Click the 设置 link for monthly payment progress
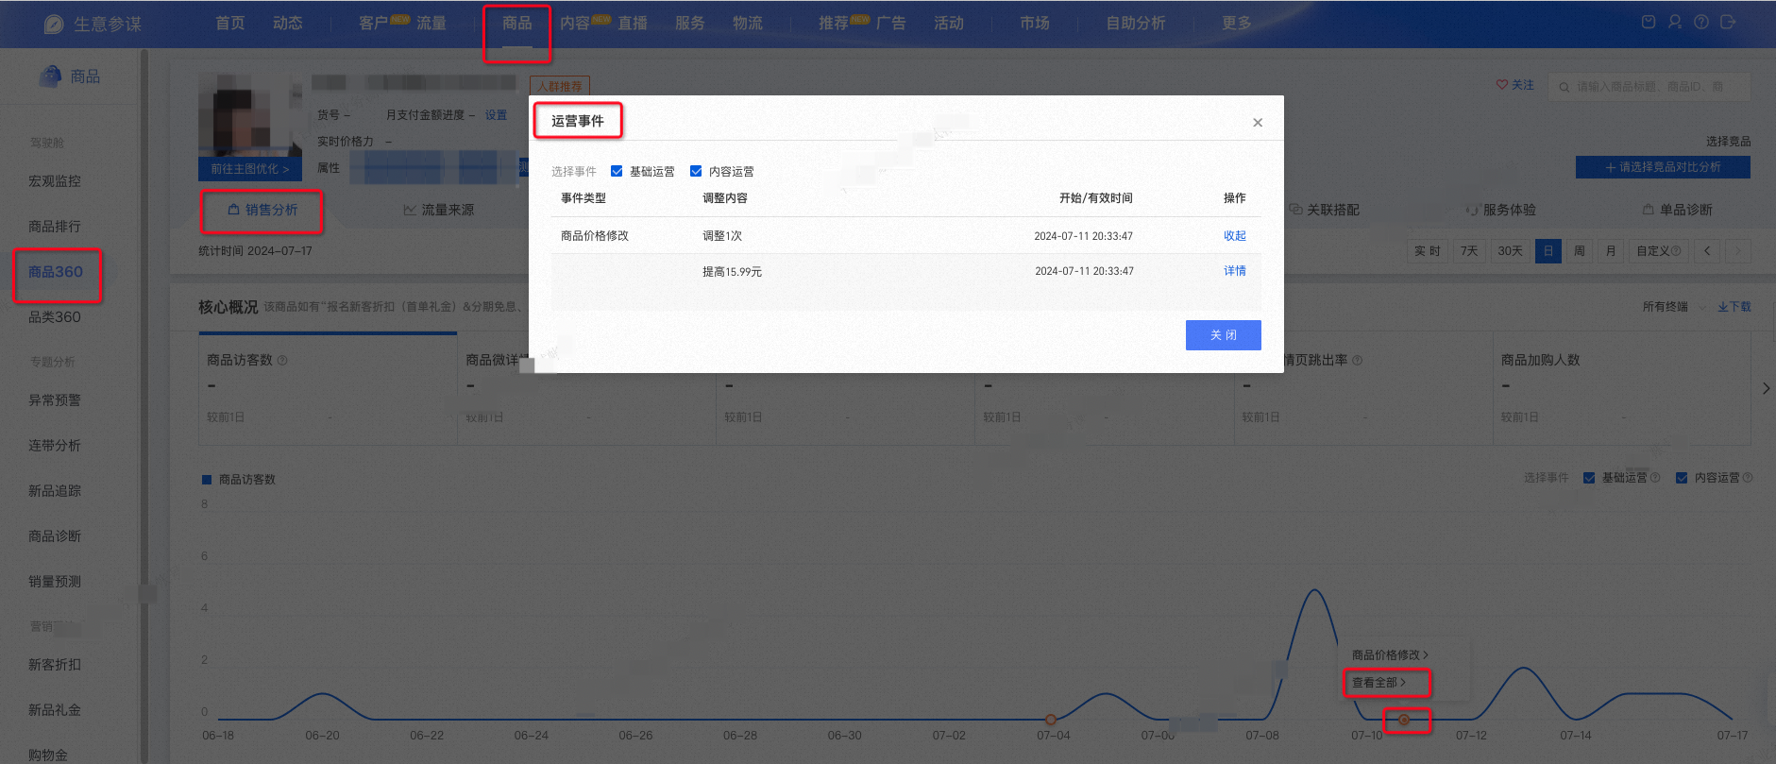The height and width of the screenshot is (764, 1776). [x=496, y=115]
